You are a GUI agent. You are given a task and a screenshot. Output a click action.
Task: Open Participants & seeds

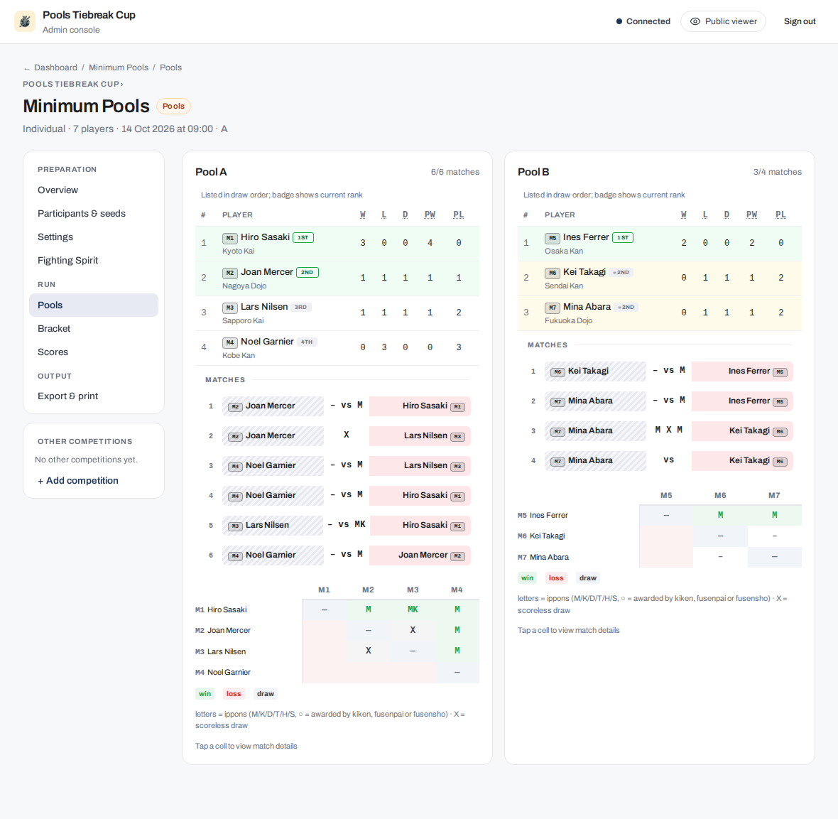tap(94, 213)
